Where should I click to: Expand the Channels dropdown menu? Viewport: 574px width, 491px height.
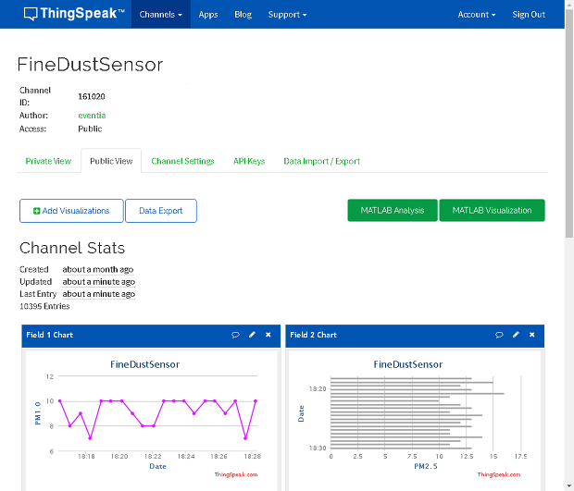coord(161,14)
